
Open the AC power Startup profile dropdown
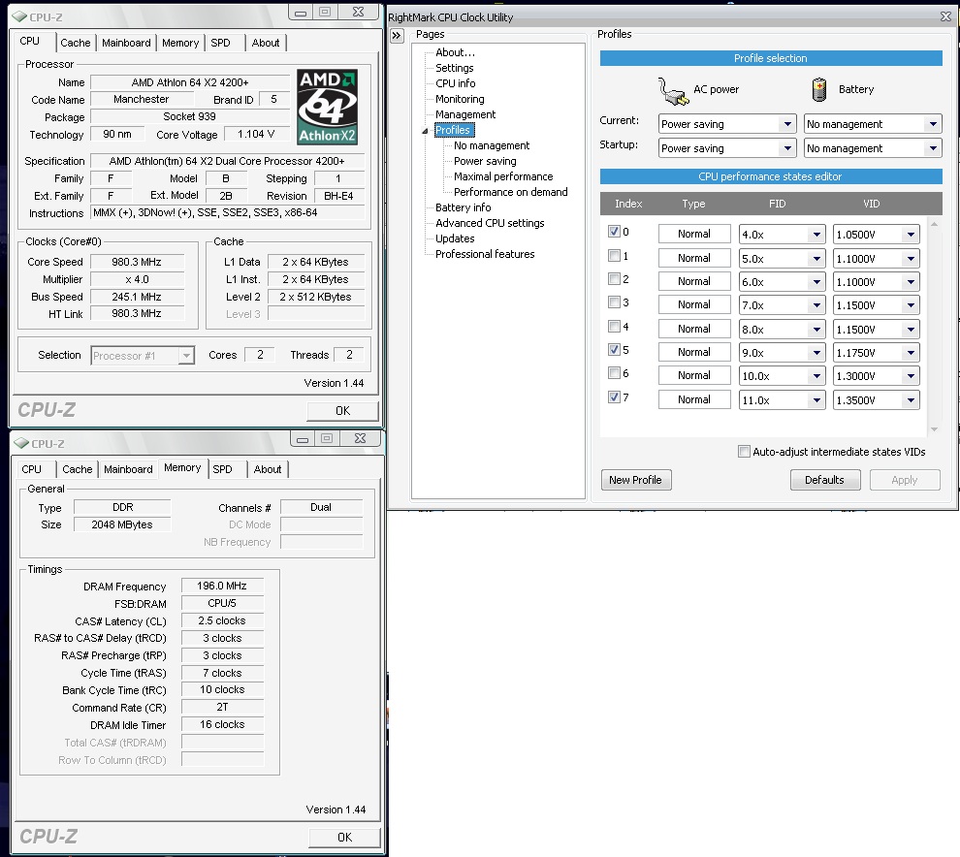tap(727, 148)
